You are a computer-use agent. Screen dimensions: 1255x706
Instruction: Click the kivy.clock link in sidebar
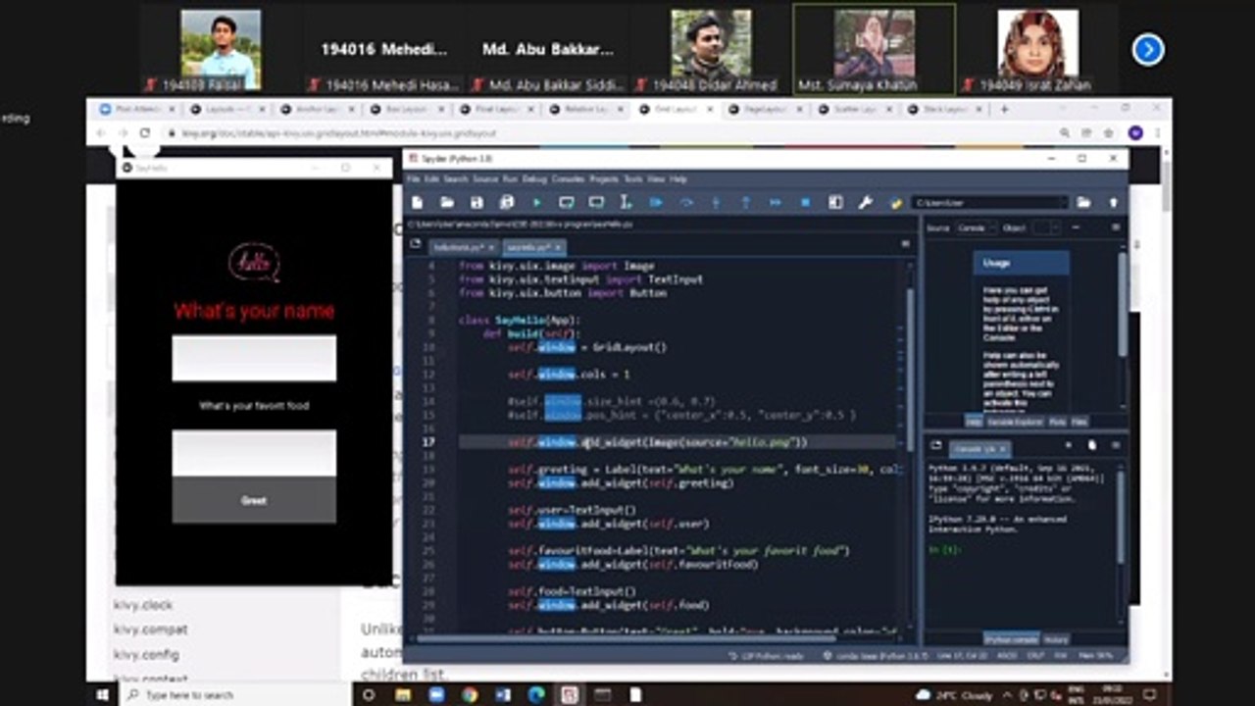[143, 605]
